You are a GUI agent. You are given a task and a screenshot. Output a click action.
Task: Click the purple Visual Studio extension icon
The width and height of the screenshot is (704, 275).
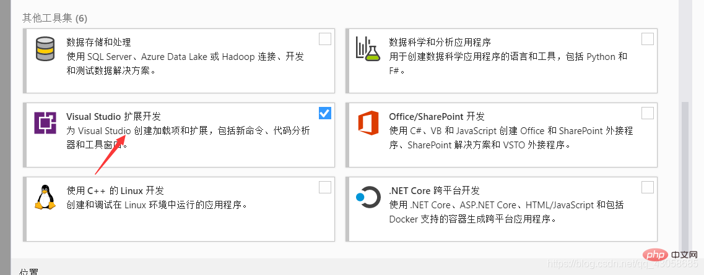click(45, 124)
